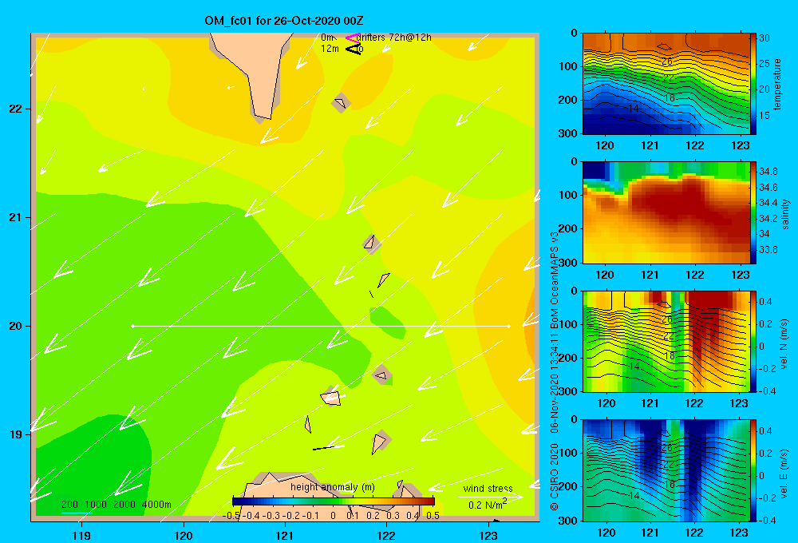Open the salinity depth section plot

click(x=666, y=212)
